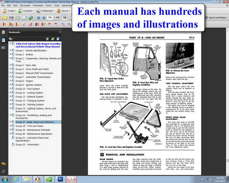Expand the Group 4 - Rear Axle bookmark
Screen dimensions: 229x183
(x=10, y=65)
